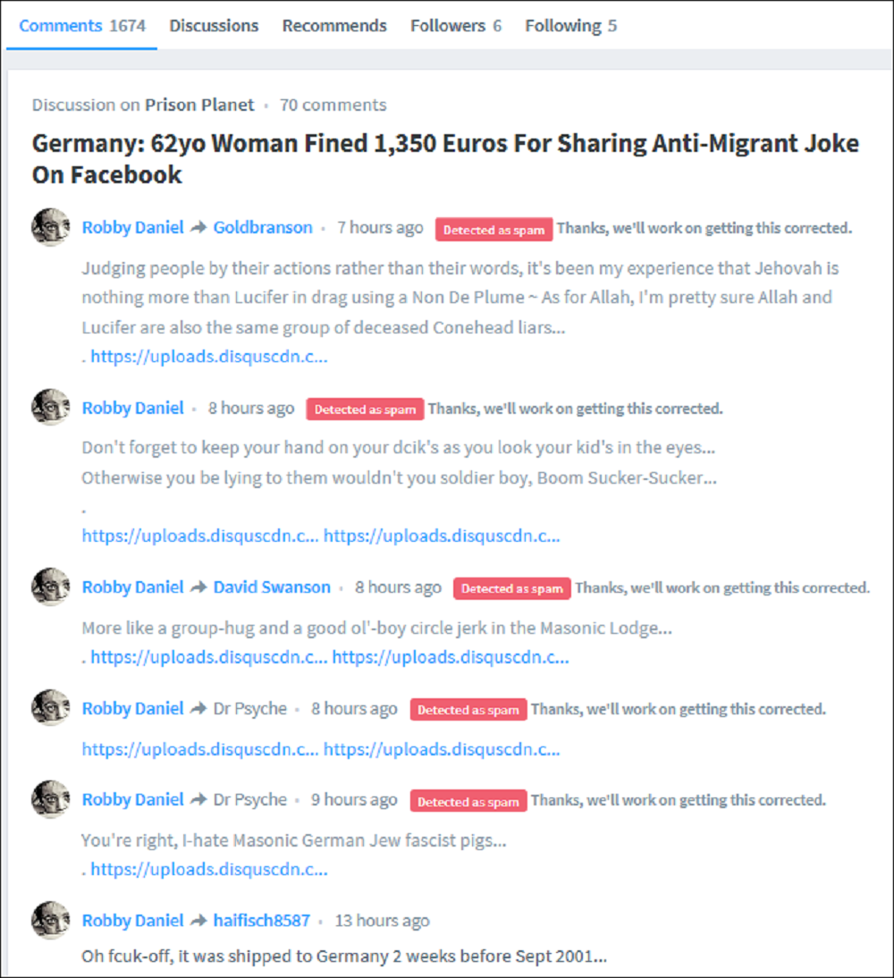Click Robby Daniel's avatar on the Goldbranson reply
The height and width of the screenshot is (978, 894).
coord(50,227)
